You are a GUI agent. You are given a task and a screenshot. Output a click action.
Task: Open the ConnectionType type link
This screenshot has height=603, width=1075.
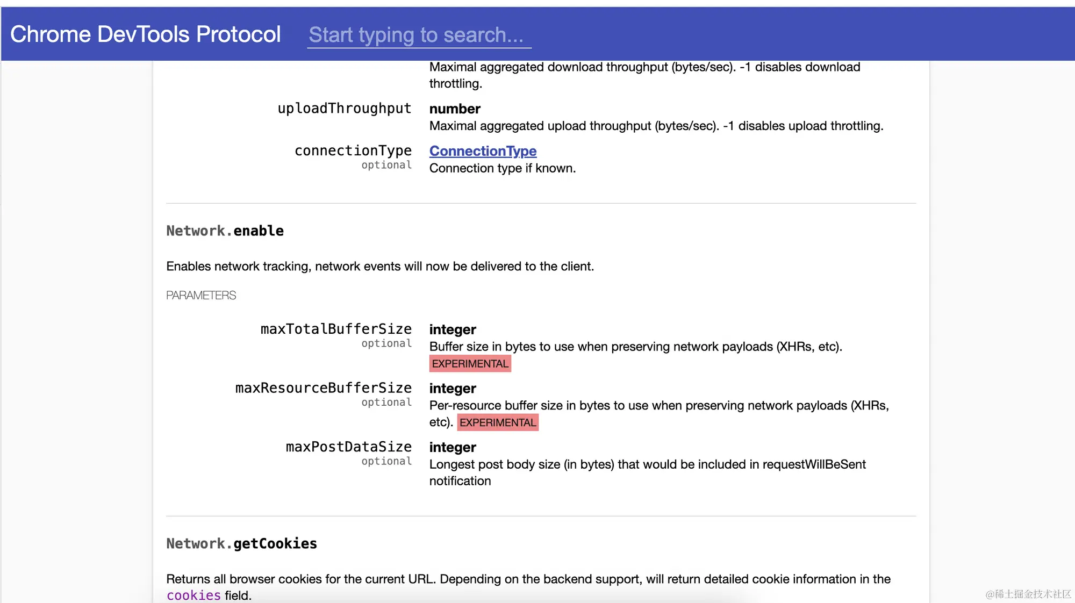click(482, 151)
